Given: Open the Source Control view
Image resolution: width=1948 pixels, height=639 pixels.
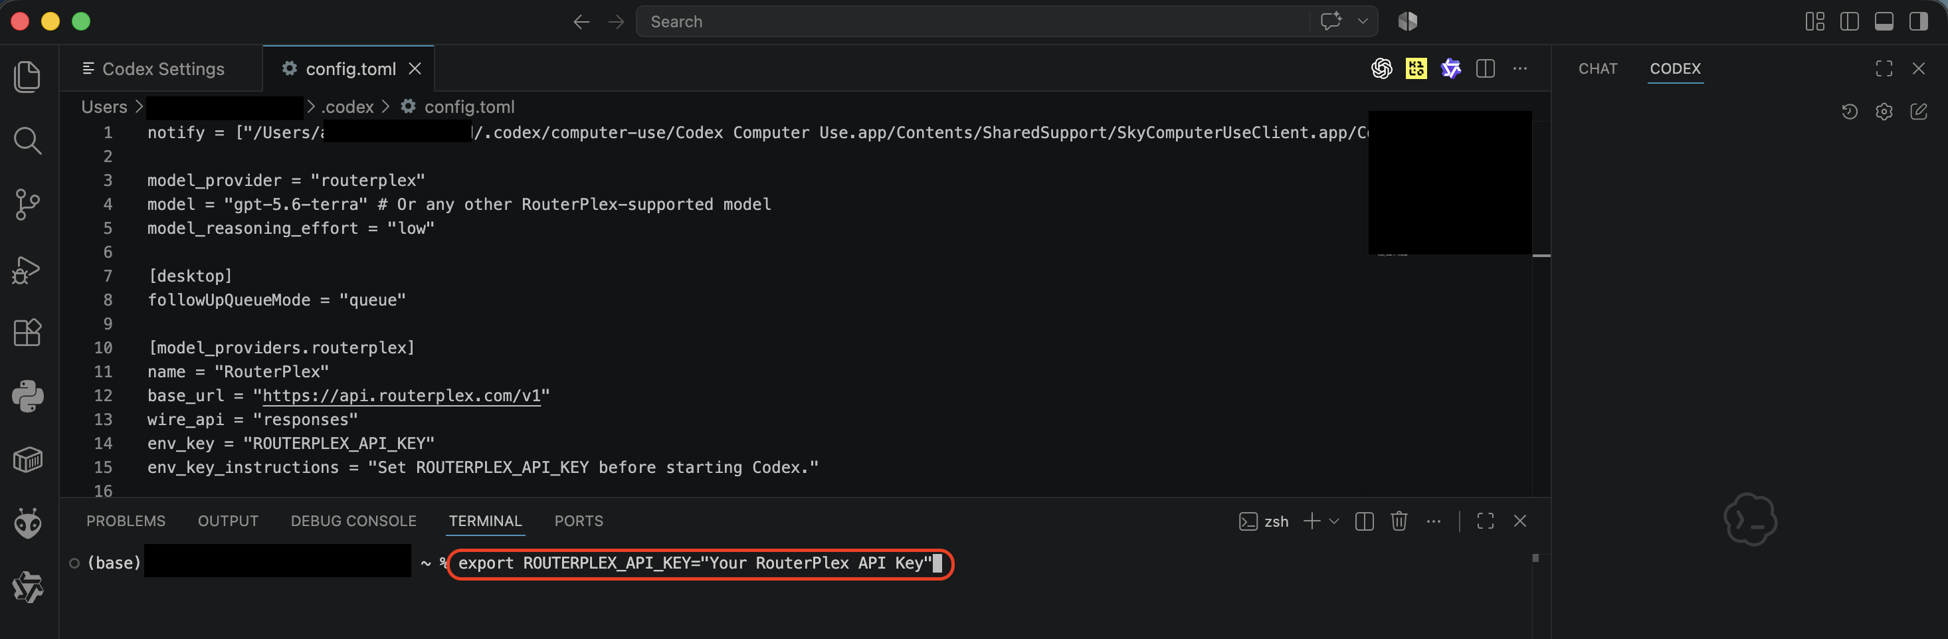Looking at the screenshot, I should pyautogui.click(x=28, y=204).
